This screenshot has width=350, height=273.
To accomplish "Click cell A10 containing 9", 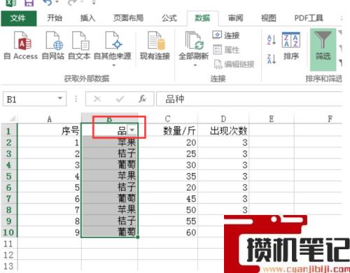I will [50, 232].
